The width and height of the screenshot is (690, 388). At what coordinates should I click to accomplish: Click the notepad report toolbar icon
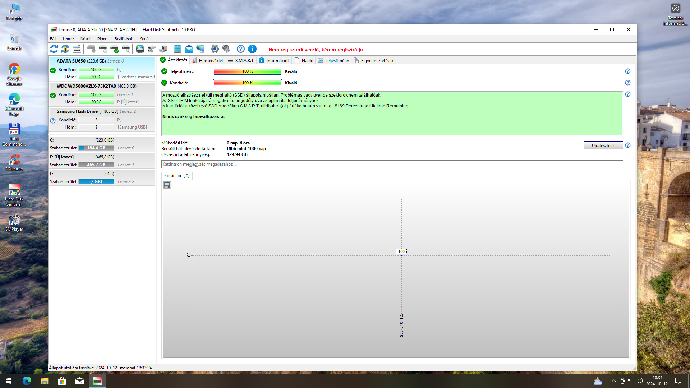tap(177, 49)
